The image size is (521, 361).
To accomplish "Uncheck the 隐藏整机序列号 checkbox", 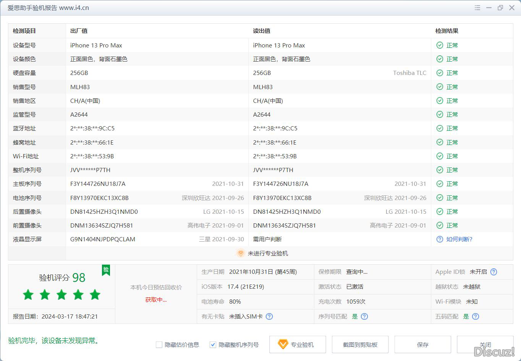I will (213, 345).
